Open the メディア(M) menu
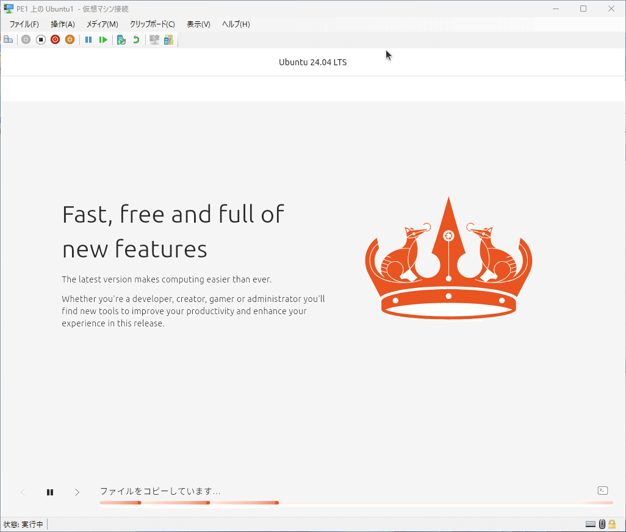This screenshot has height=532, width=626. coord(103,24)
